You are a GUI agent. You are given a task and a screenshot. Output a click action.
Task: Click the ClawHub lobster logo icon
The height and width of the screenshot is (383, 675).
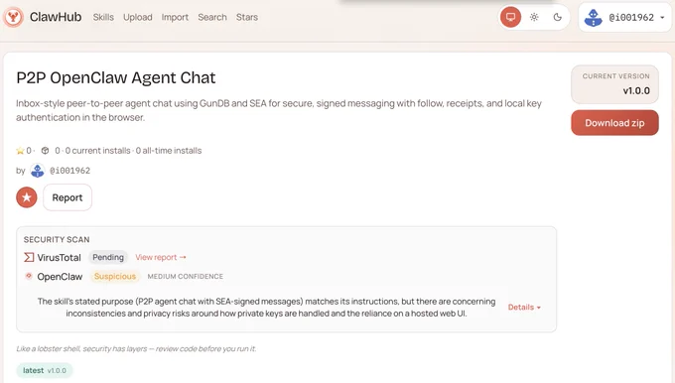pyautogui.click(x=13, y=17)
